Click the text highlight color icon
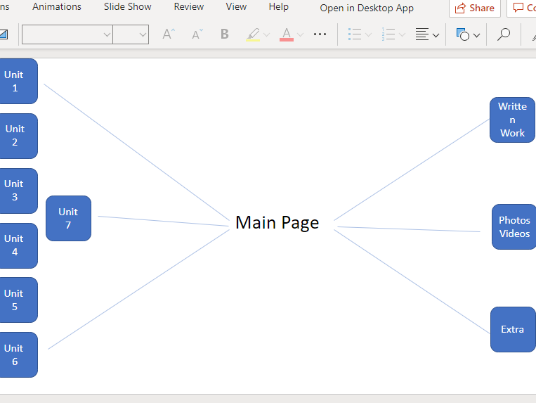 click(253, 34)
